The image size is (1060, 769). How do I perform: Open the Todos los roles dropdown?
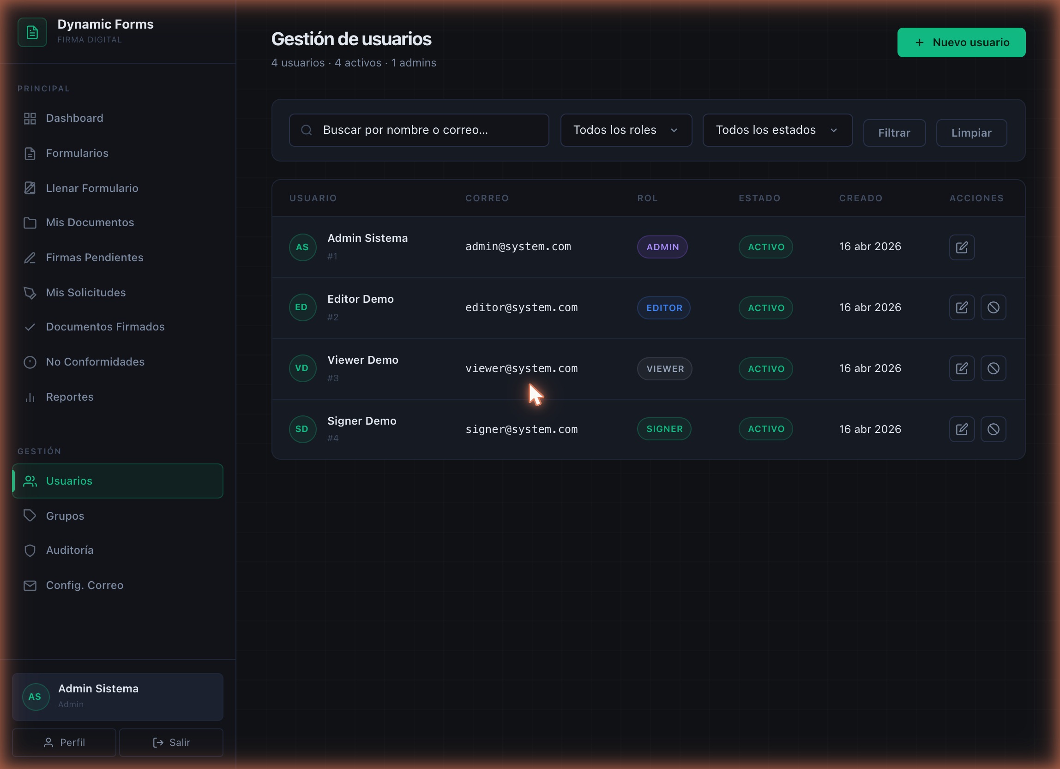click(626, 130)
